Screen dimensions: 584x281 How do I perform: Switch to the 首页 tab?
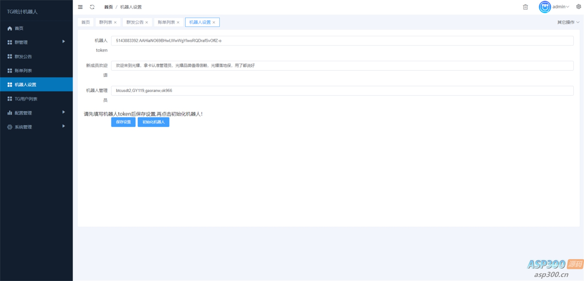coord(86,22)
